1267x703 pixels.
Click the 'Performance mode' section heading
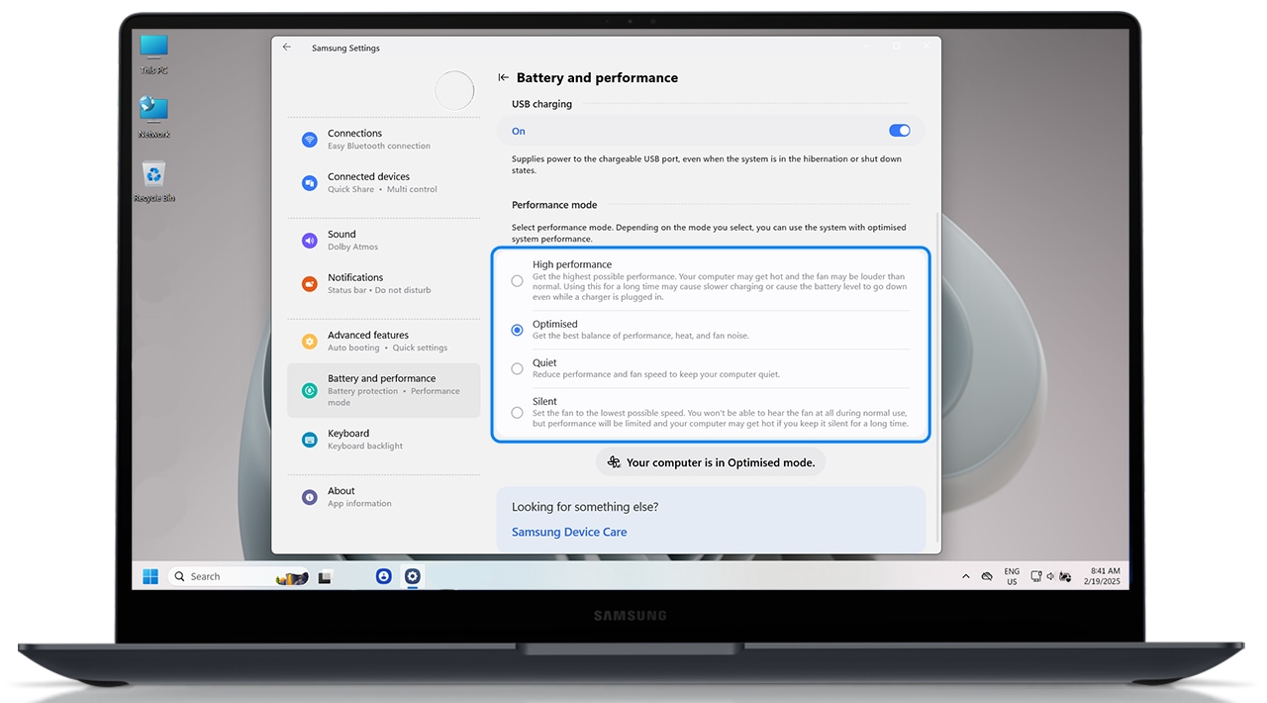(554, 205)
